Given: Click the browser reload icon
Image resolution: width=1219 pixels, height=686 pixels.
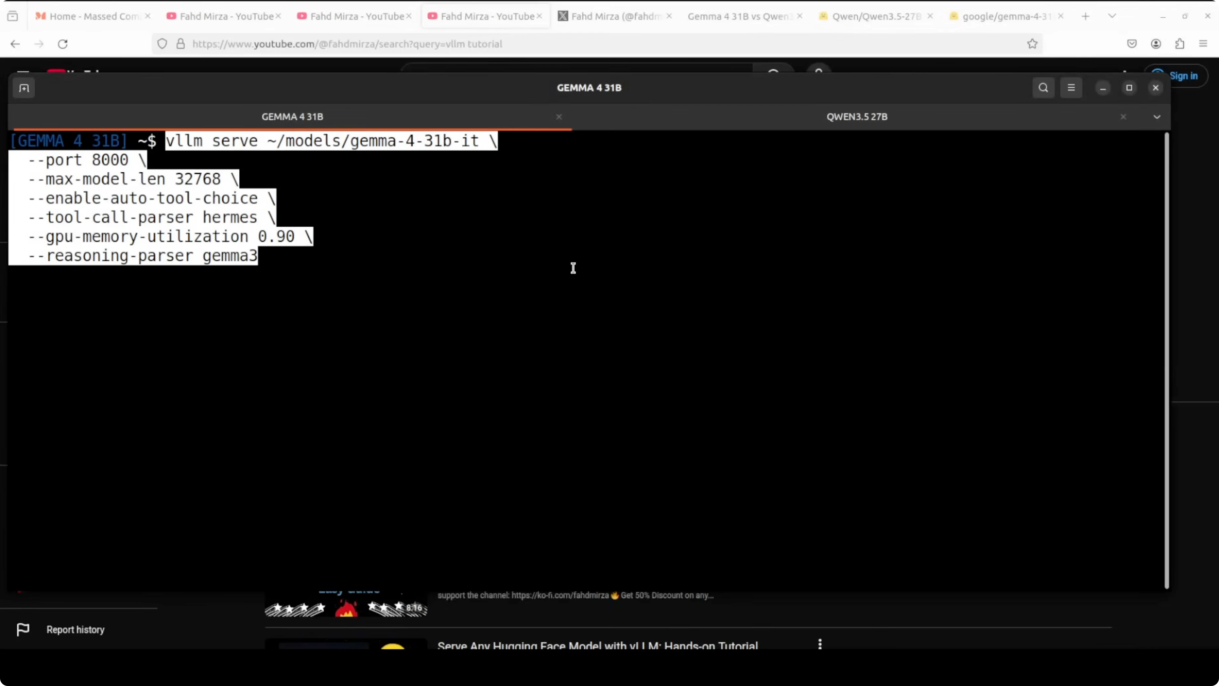Looking at the screenshot, I should [x=63, y=44].
